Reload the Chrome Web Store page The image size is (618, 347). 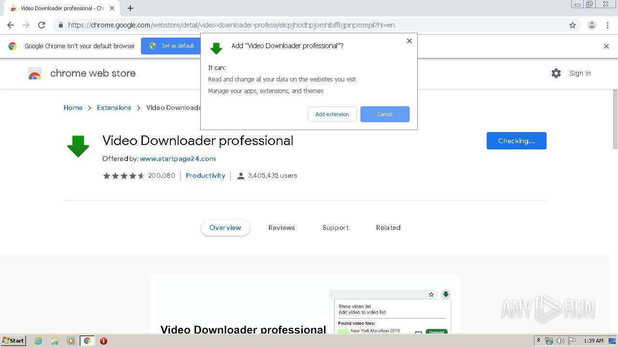(x=42, y=25)
